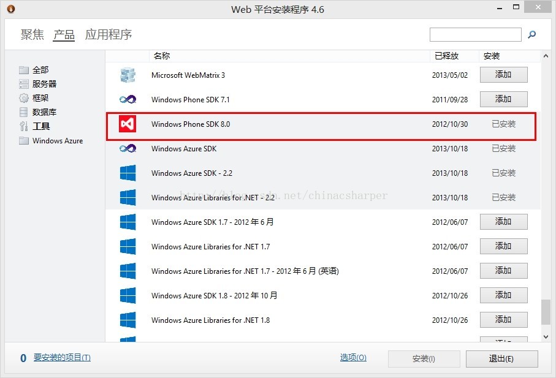Click the icon beside Azure SDK 1.7 - 2012 年 6 月

pyautogui.click(x=128, y=222)
